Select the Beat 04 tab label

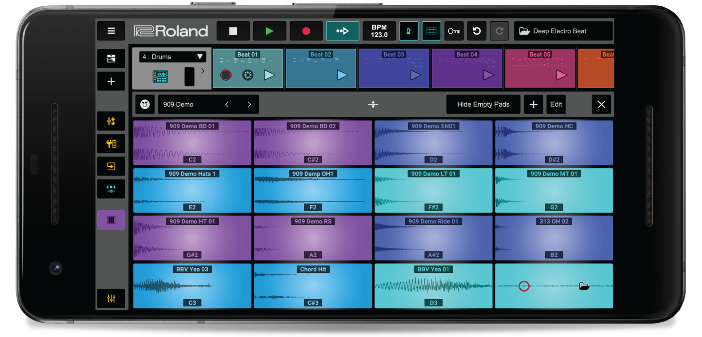[x=467, y=55]
